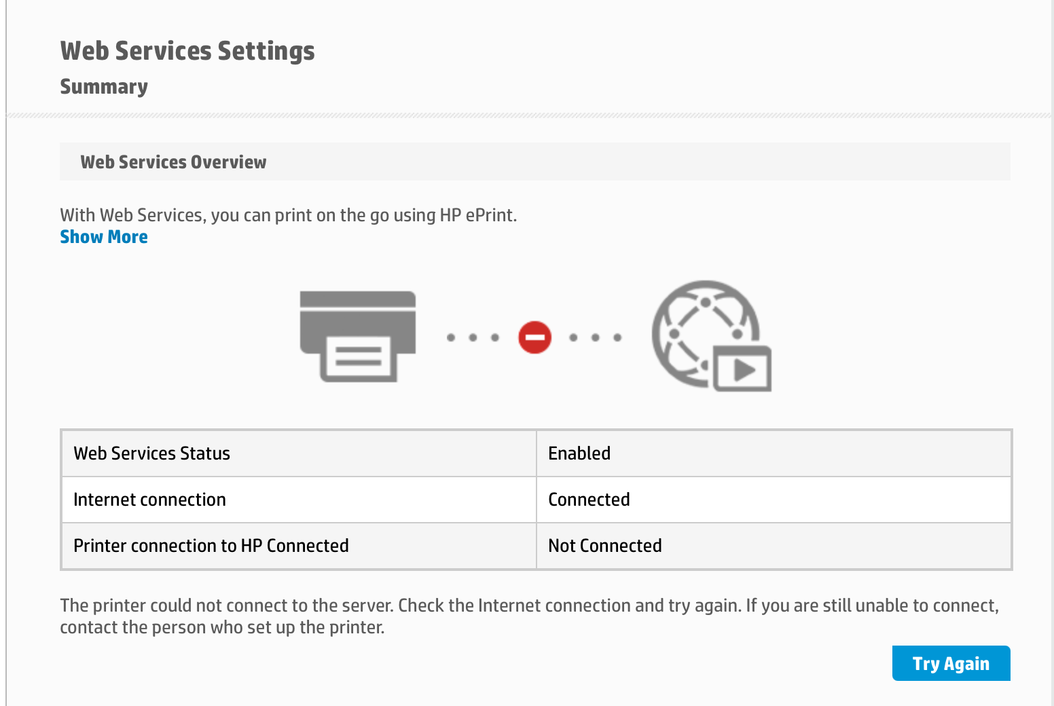Select the Web Services Status label cell

coord(152,453)
